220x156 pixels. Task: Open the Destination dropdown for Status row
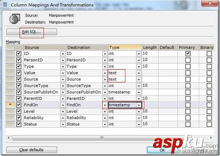pyautogui.click(x=104, y=124)
